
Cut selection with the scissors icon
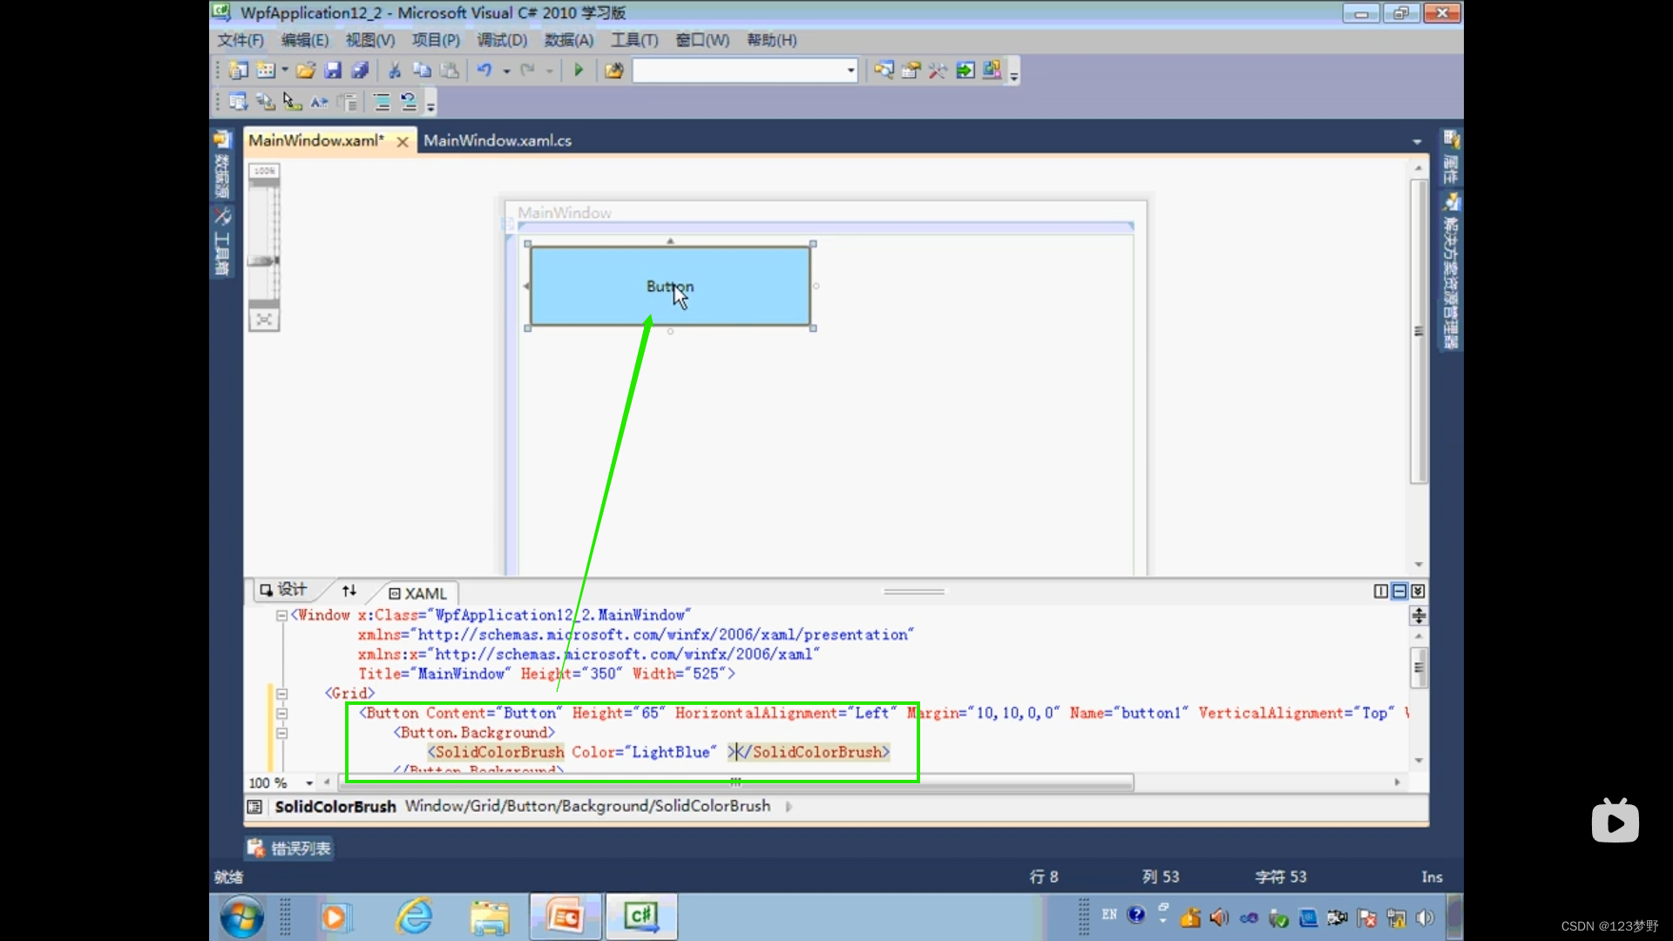pos(395,71)
